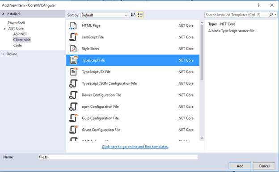Image resolution: width=279 pixels, height=172 pixels.
Task: Click the TypeScript File template icon
Action: point(74,60)
